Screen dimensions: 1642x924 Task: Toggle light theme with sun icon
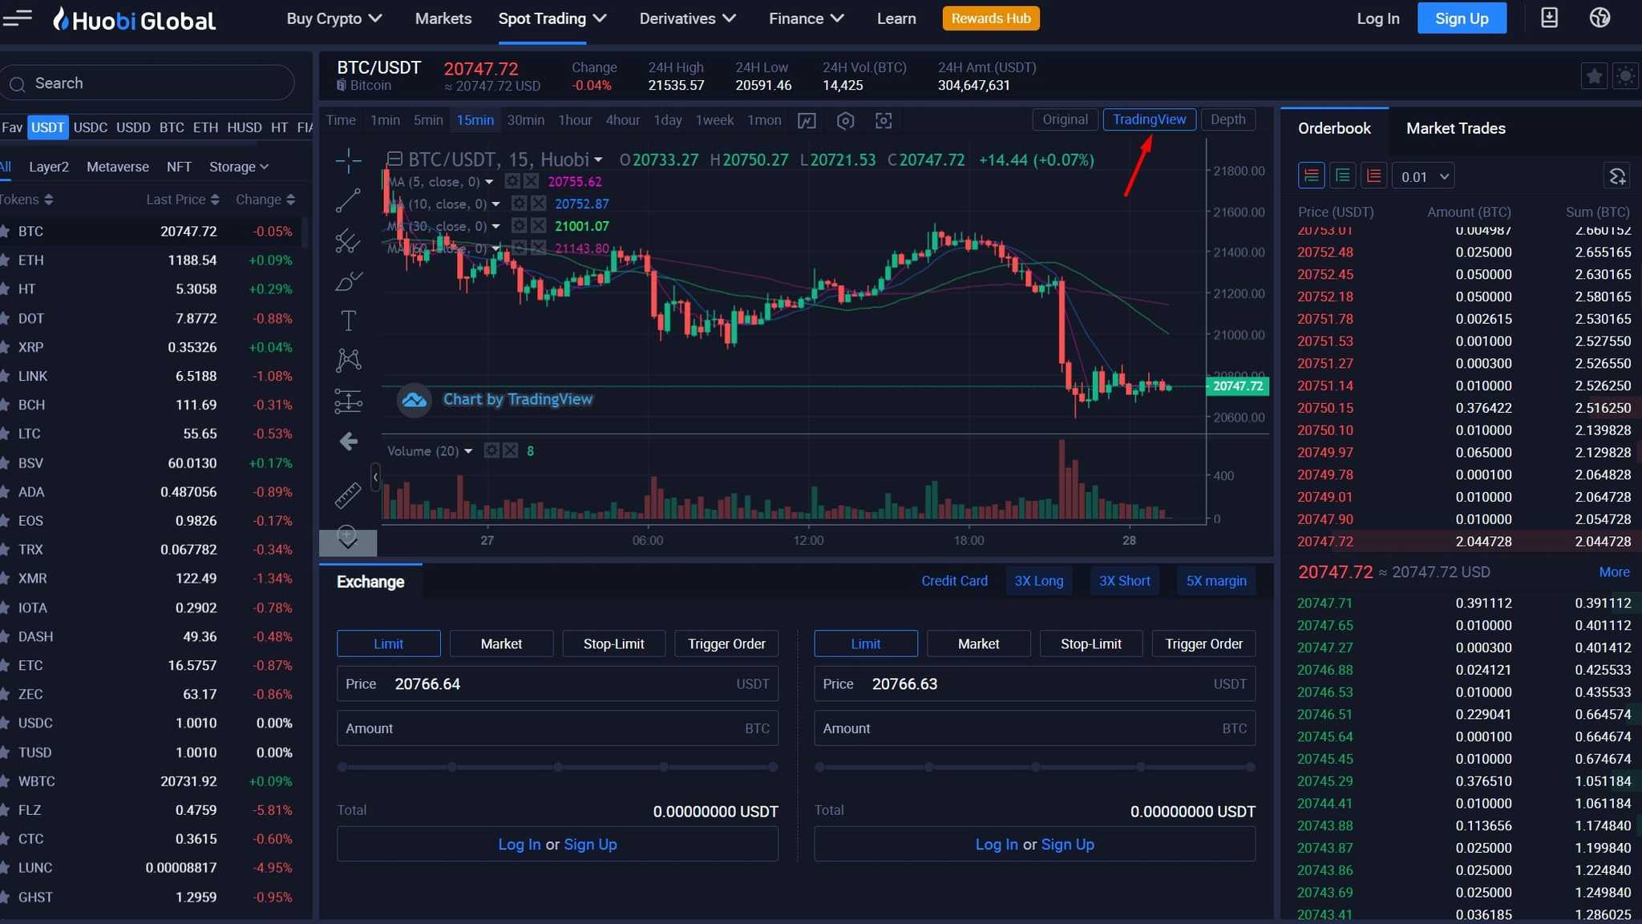coord(1625,76)
